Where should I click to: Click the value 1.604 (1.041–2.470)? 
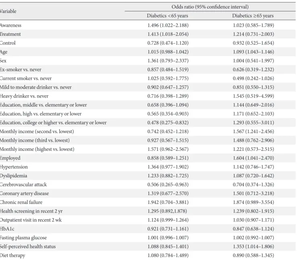tap(253, 158)
